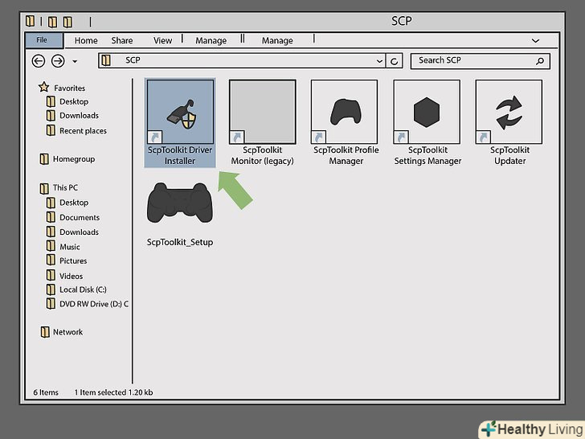Click the Favorites star icon
Viewport: 585px width, 439px height.
[43, 88]
